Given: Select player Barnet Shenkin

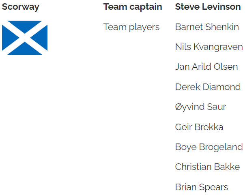Looking at the screenshot, I should (207, 27).
